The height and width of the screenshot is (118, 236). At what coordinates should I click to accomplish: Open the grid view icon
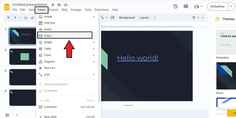pos(7,115)
